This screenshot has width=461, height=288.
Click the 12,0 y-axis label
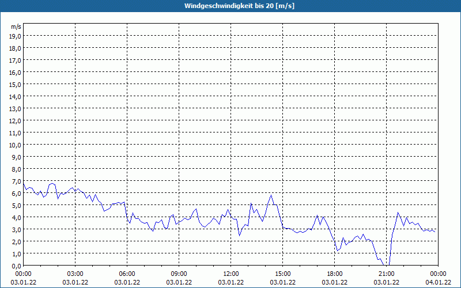[x=15, y=121]
